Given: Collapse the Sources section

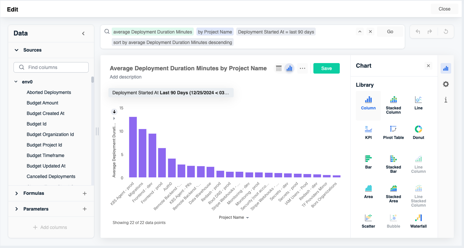Looking at the screenshot, I should click(16, 50).
